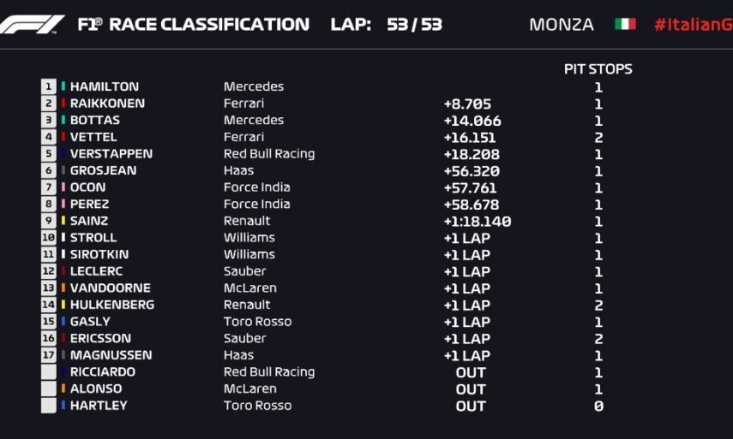Screen dimensions: 733x439
Task: Click the position 10 badge beside Stroll
Action: (x=49, y=238)
